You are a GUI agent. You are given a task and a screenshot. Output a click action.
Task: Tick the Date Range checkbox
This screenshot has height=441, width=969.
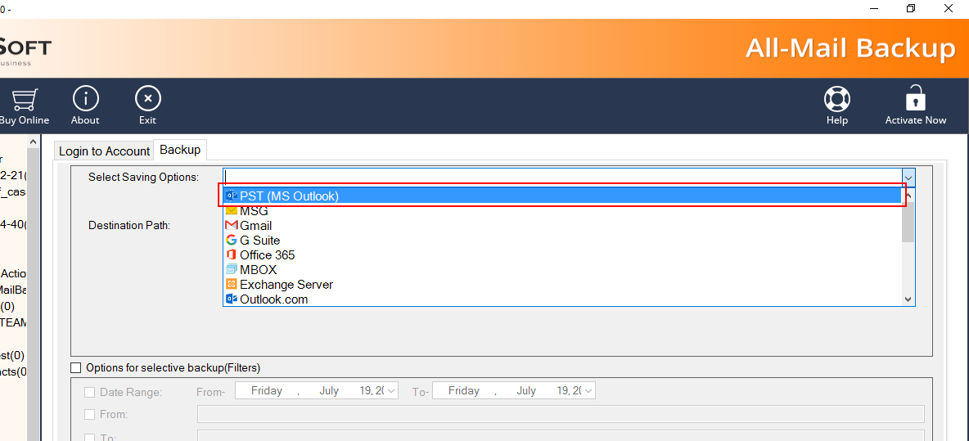coord(90,393)
